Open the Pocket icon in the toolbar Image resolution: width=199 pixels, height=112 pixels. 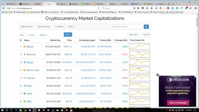point(143,8)
